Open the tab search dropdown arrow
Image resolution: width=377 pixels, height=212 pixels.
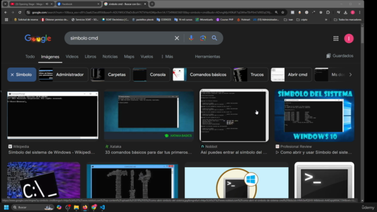coord(5,4)
